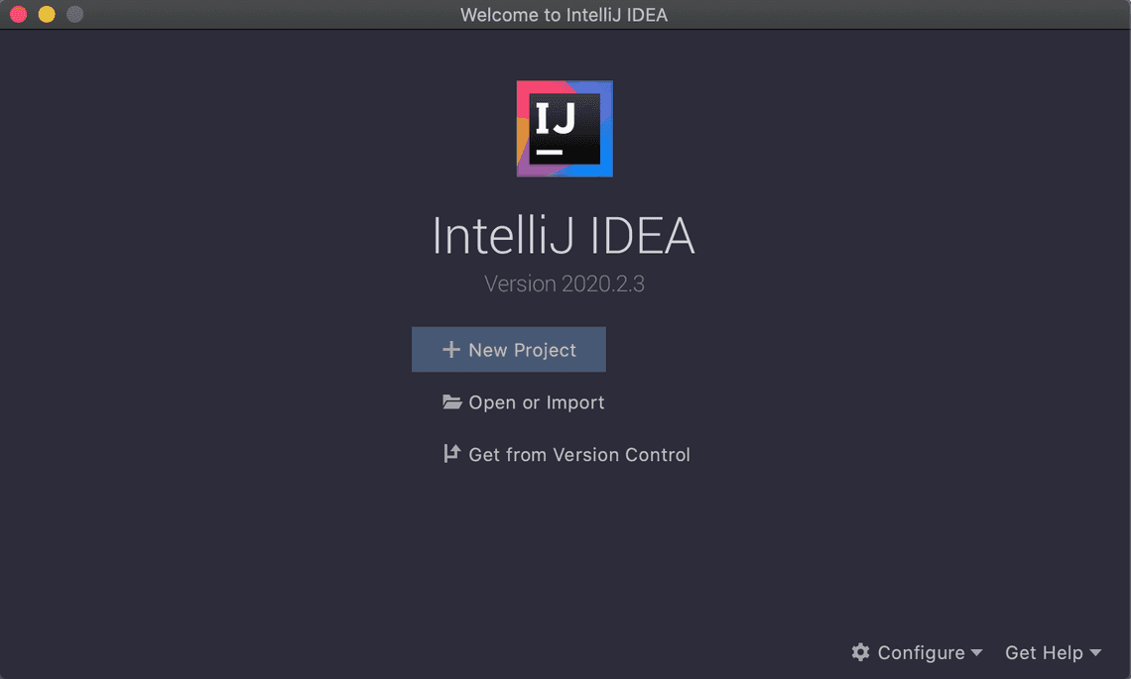This screenshot has width=1131, height=679.
Task: Click the Get Help dropdown arrow
Action: pyautogui.click(x=1095, y=653)
